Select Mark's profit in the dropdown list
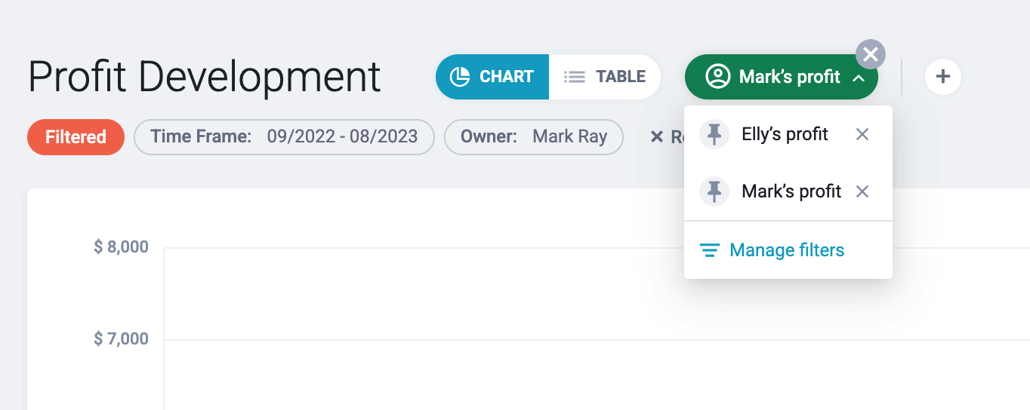The height and width of the screenshot is (410, 1030). click(791, 191)
